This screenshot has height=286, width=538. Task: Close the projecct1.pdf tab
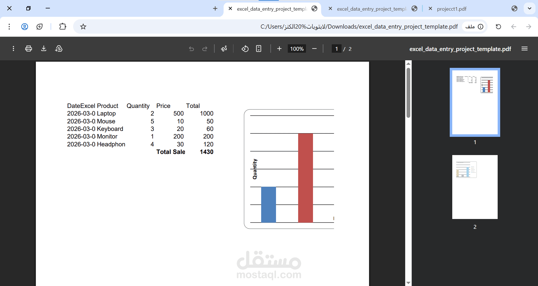click(x=430, y=9)
